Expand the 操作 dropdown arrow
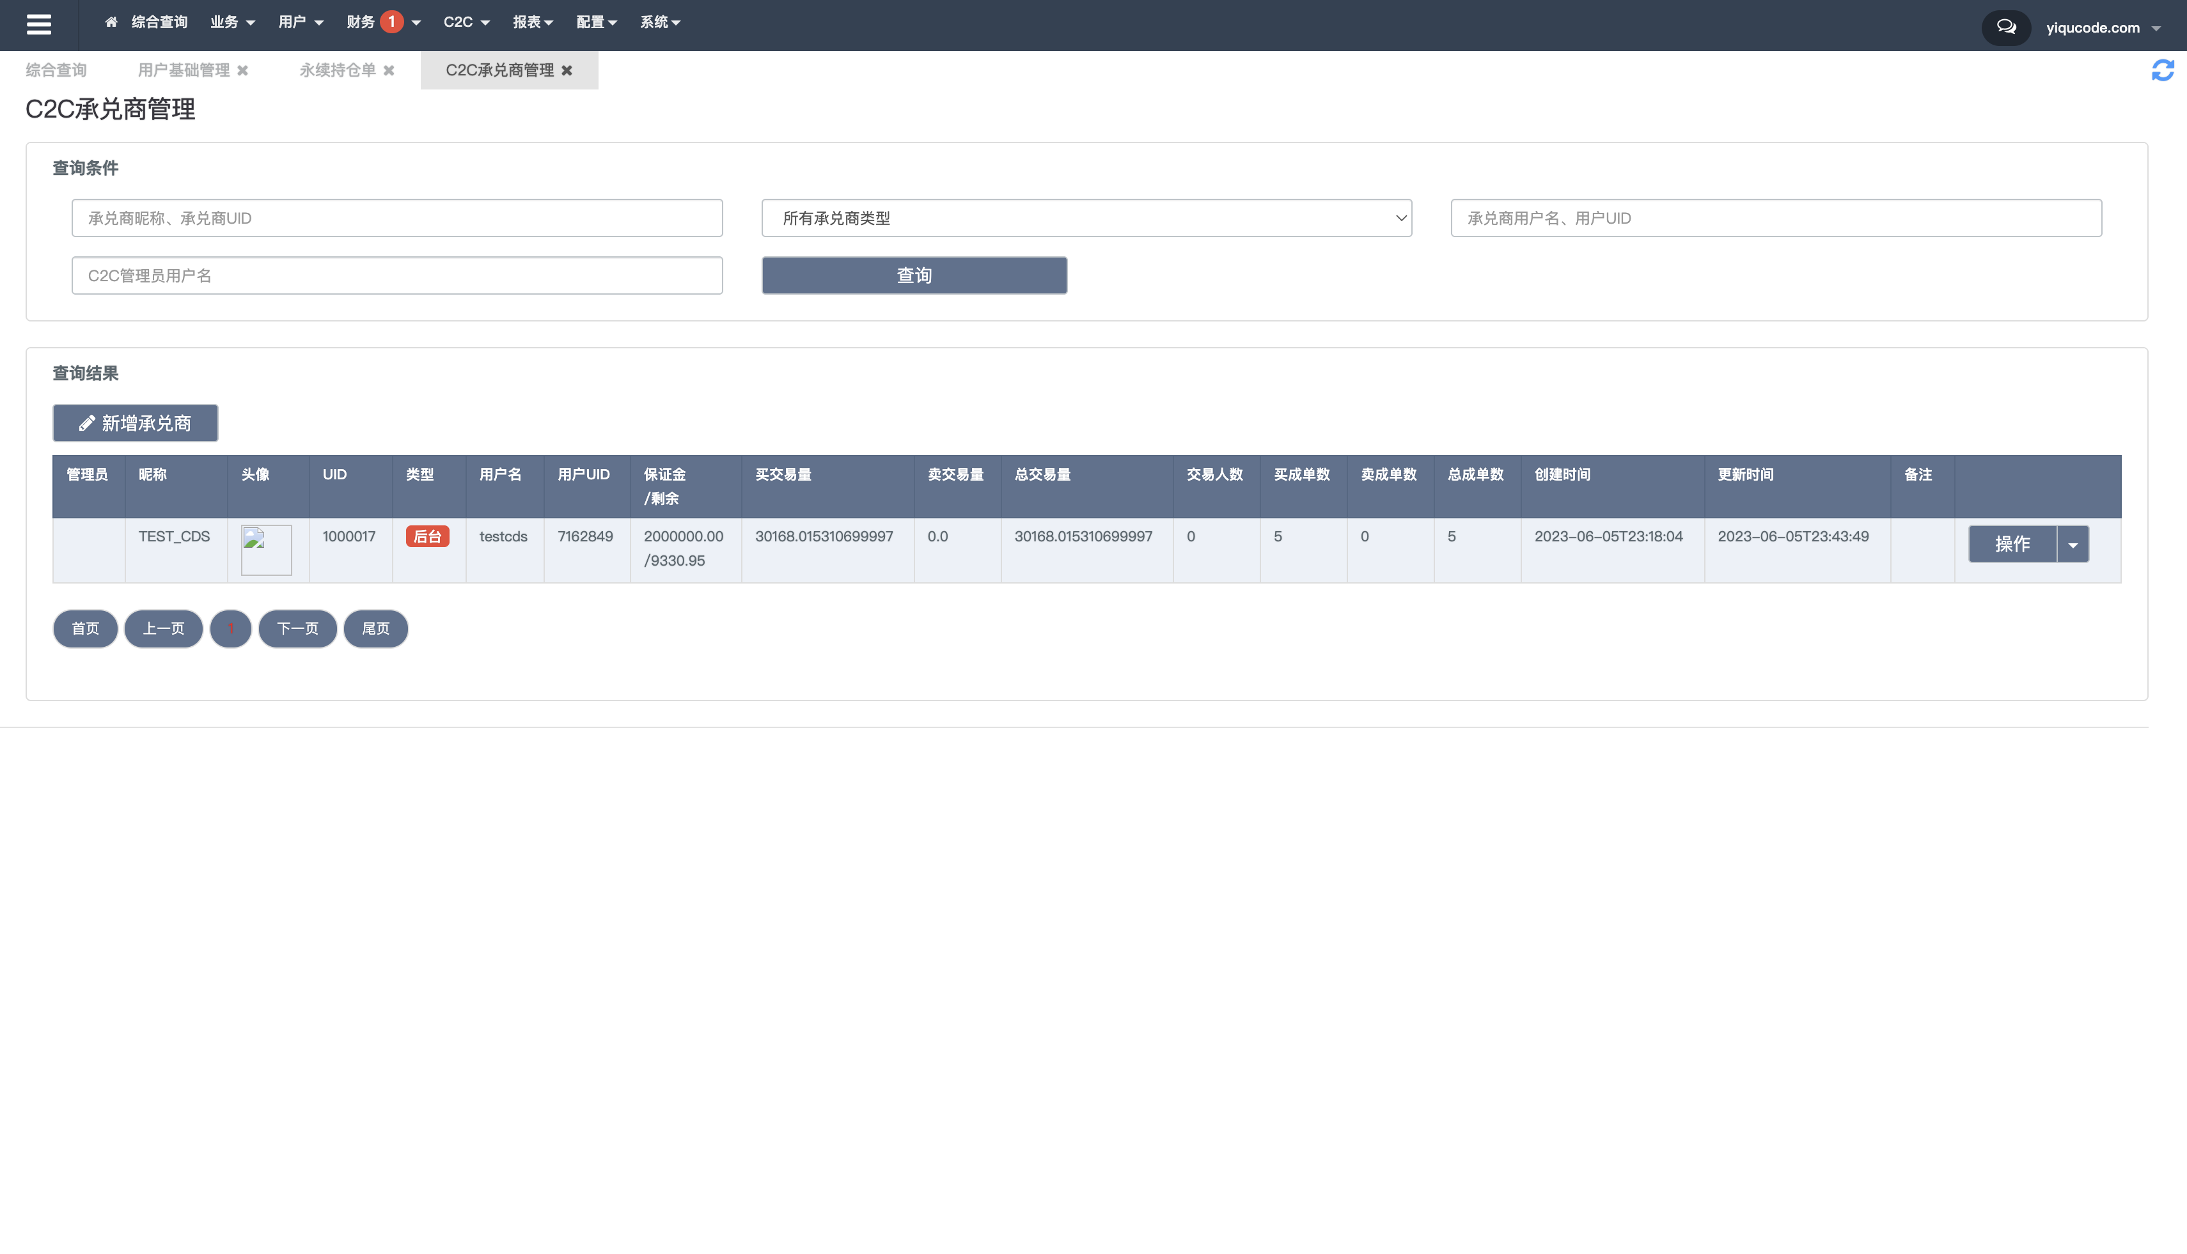The image size is (2187, 1254). pyautogui.click(x=2073, y=545)
